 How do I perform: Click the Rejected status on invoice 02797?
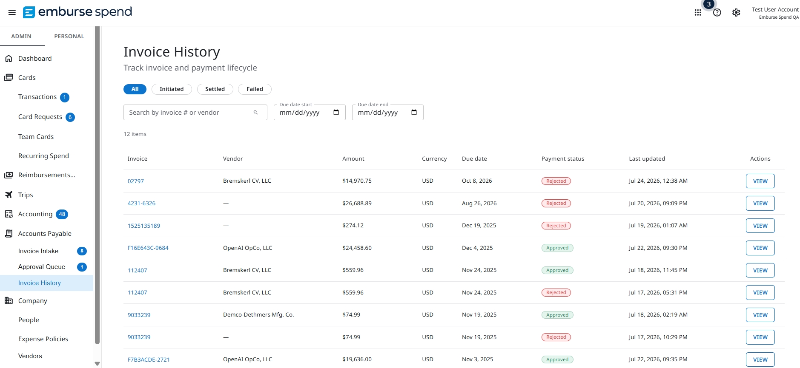(x=556, y=181)
